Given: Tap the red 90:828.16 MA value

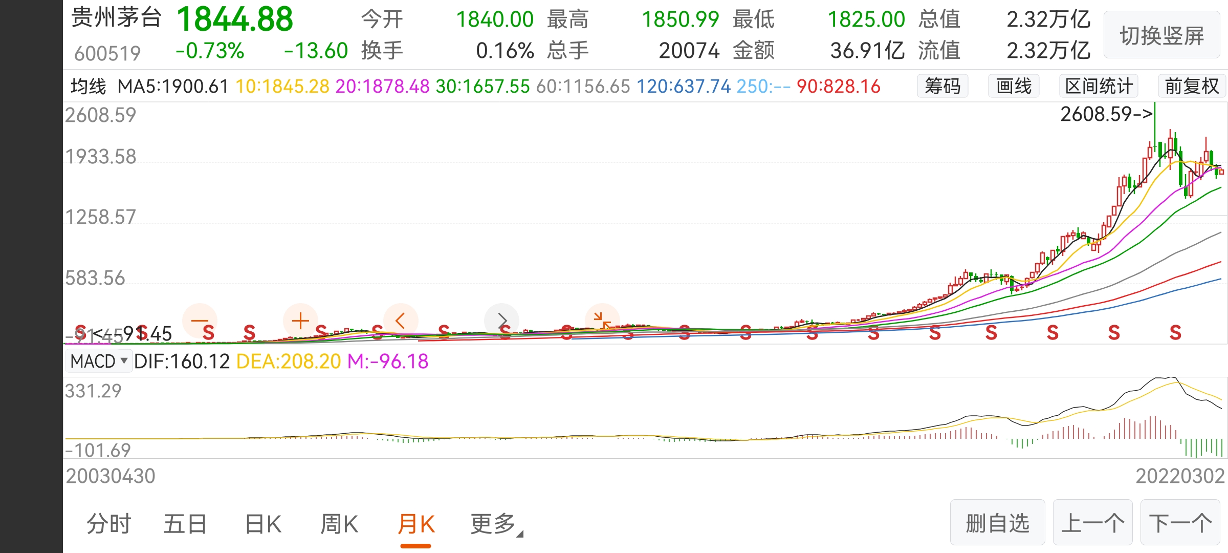Looking at the screenshot, I should tap(839, 87).
